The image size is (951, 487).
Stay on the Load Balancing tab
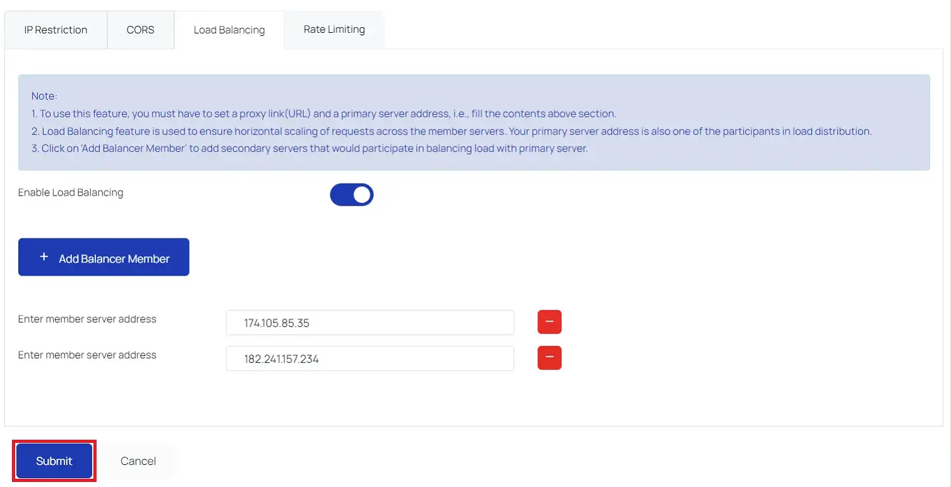pyautogui.click(x=229, y=29)
